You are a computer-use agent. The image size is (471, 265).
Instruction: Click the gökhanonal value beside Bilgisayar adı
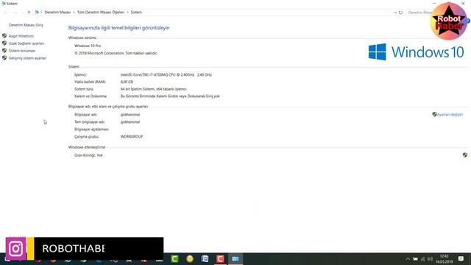tap(130, 115)
